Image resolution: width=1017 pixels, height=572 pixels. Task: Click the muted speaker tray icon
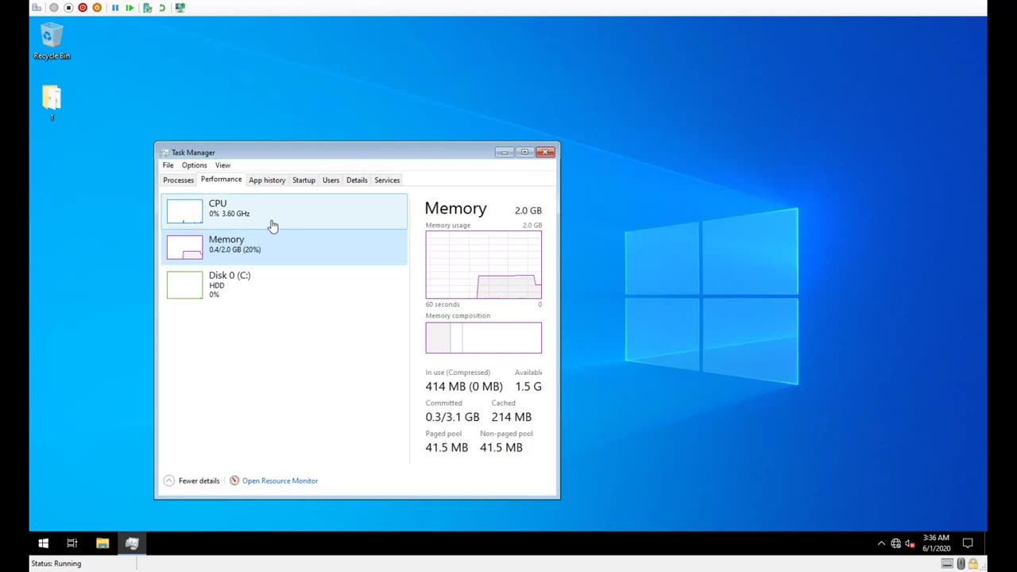[x=910, y=543]
